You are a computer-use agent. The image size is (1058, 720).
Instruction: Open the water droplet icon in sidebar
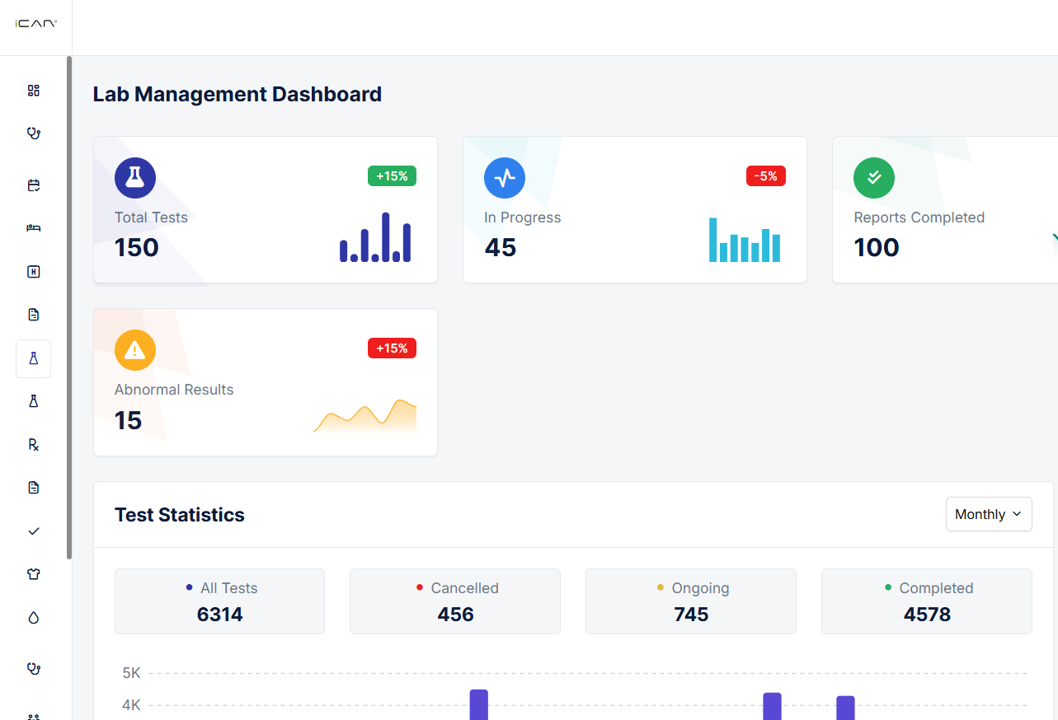[x=34, y=618]
